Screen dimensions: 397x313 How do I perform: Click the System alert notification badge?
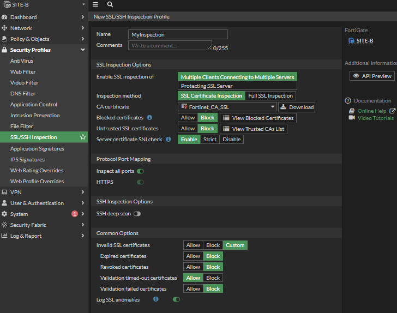click(75, 214)
